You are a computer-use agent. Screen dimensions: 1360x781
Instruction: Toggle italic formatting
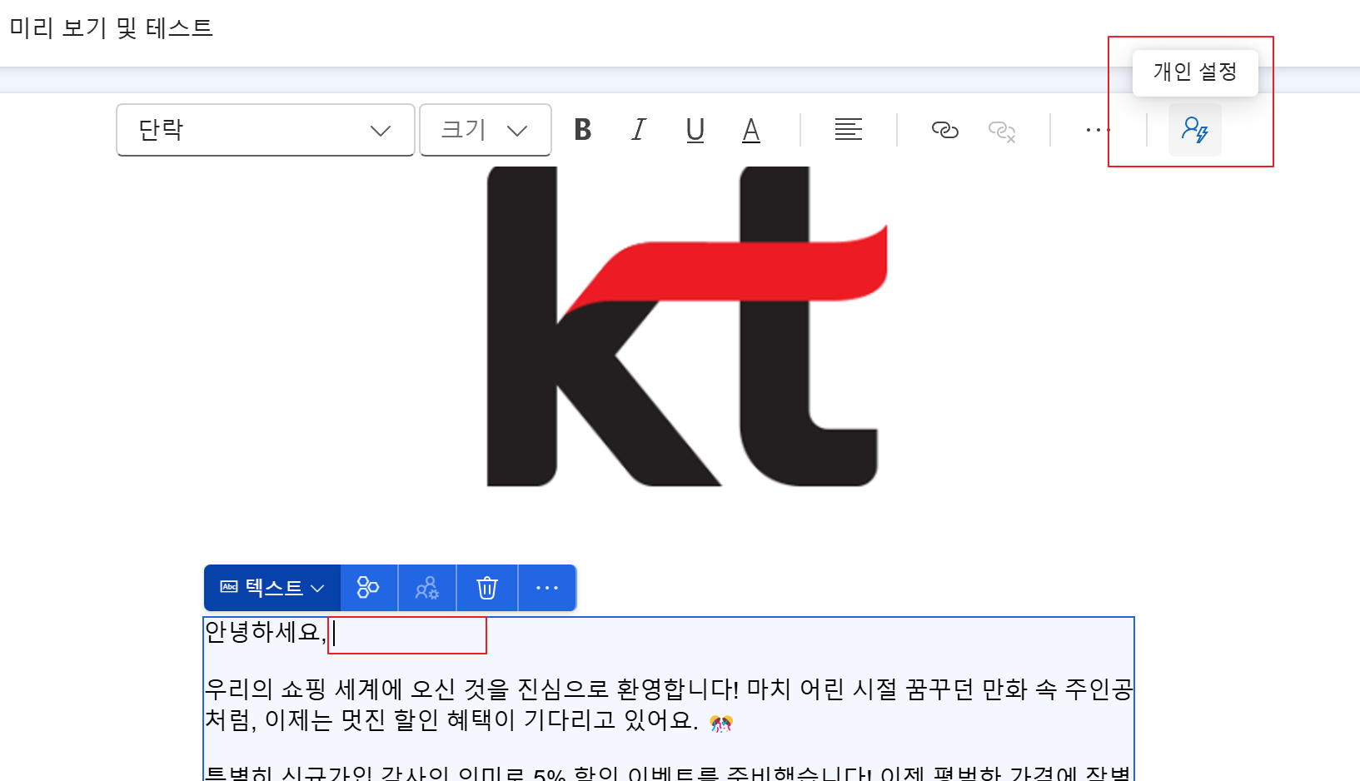tap(639, 130)
